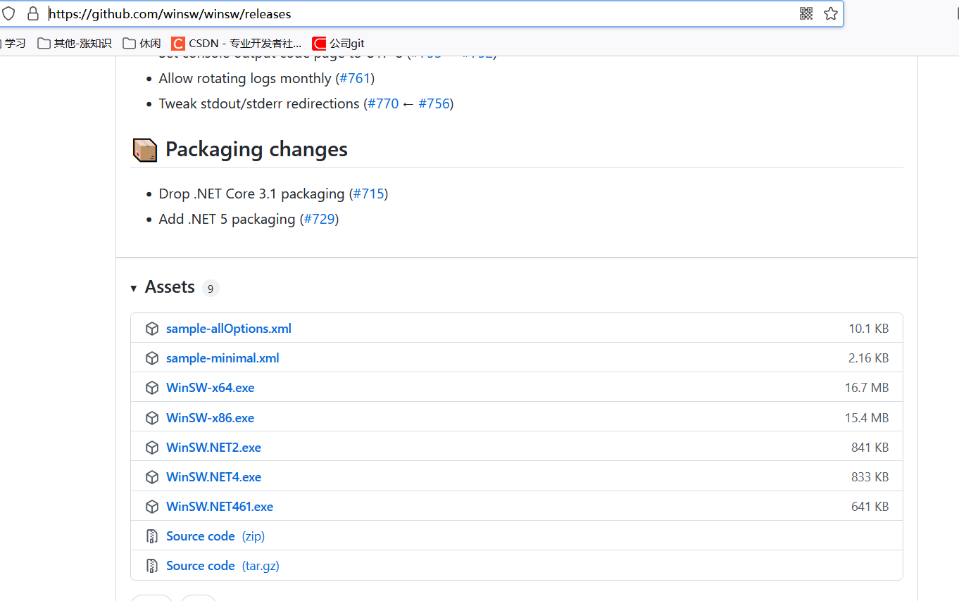This screenshot has height=601, width=959.
Task: Click the '641 KB' file size
Action: point(870,507)
